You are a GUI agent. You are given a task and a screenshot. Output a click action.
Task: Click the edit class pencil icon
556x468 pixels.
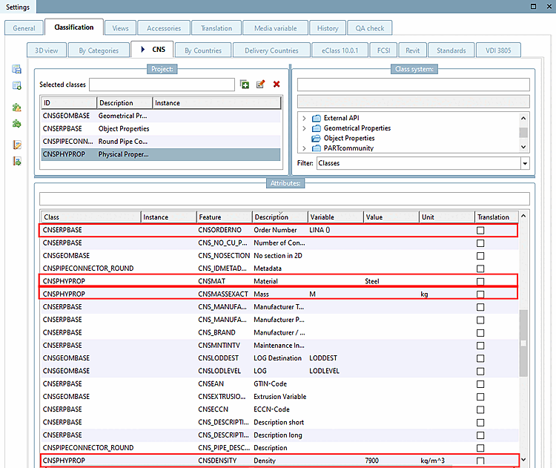[x=261, y=85]
